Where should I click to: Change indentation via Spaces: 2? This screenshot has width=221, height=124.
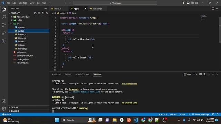[173, 114]
